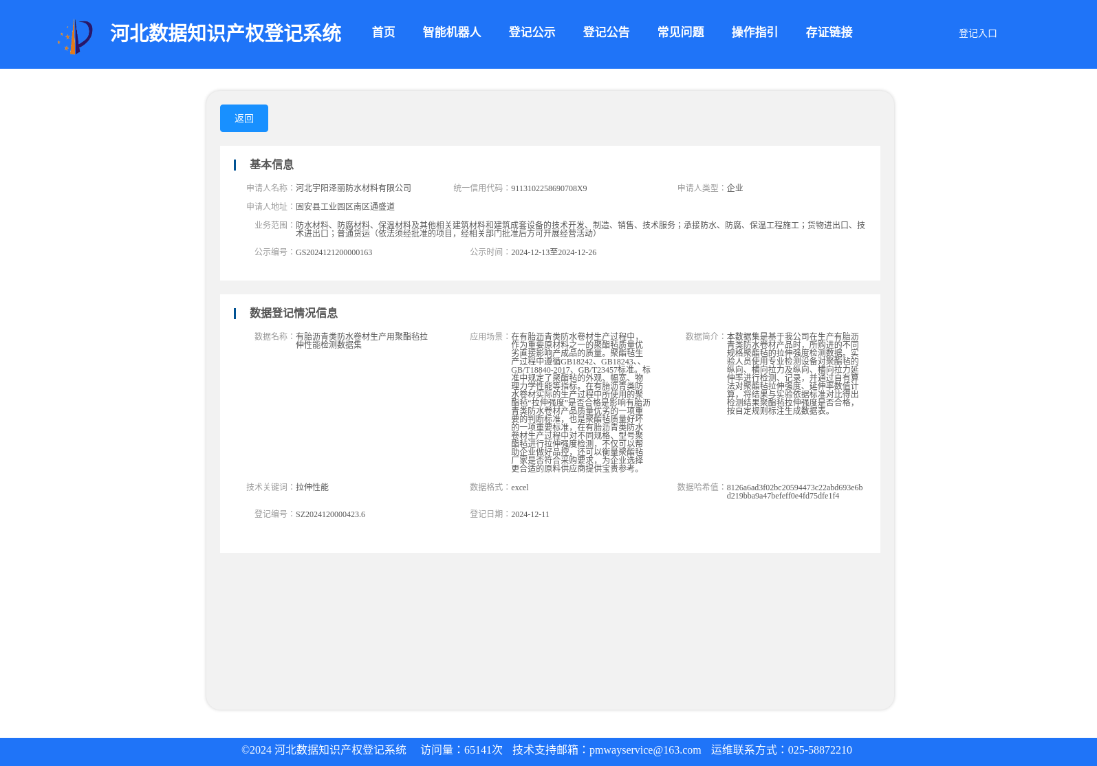Select the data hash value 8126a6ad3f02bc
The height and width of the screenshot is (766, 1097).
tap(794, 492)
